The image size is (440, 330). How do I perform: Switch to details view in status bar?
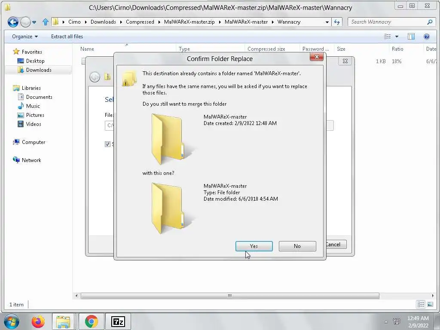[x=421, y=305]
